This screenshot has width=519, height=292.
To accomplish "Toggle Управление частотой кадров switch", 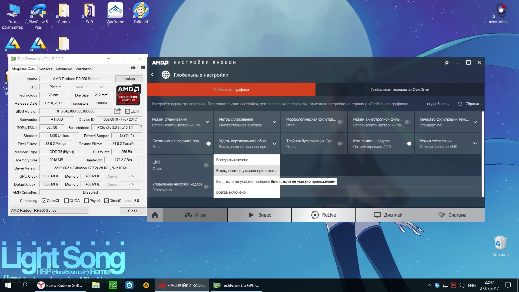I will point(207,187).
